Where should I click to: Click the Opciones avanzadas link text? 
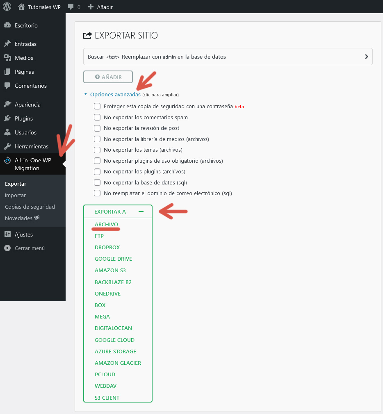[x=115, y=94]
